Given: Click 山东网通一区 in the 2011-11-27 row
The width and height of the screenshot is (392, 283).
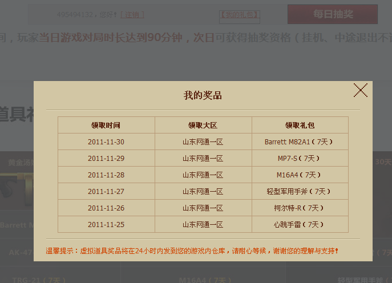Looking at the screenshot, I should [x=203, y=191].
